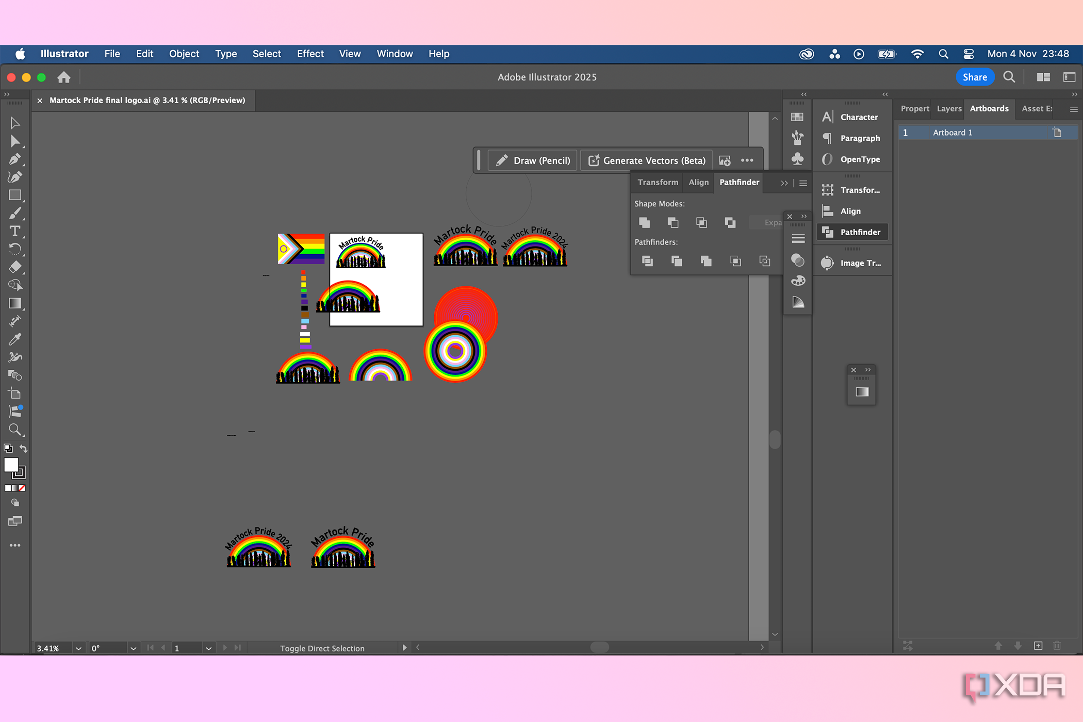Select the Rectangle tool
This screenshot has height=722, width=1083.
click(x=15, y=195)
